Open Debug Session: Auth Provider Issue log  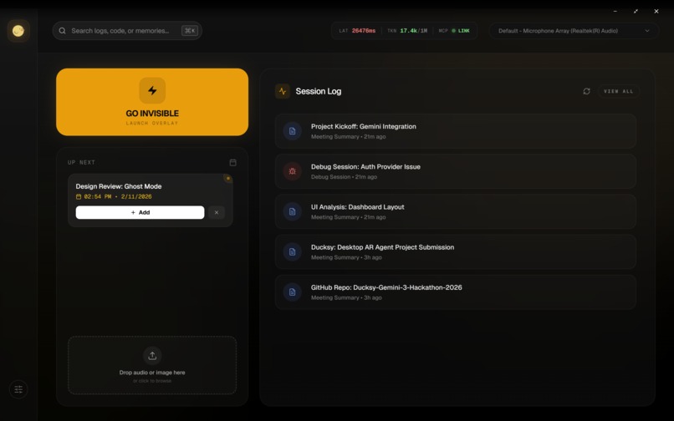[456, 171]
